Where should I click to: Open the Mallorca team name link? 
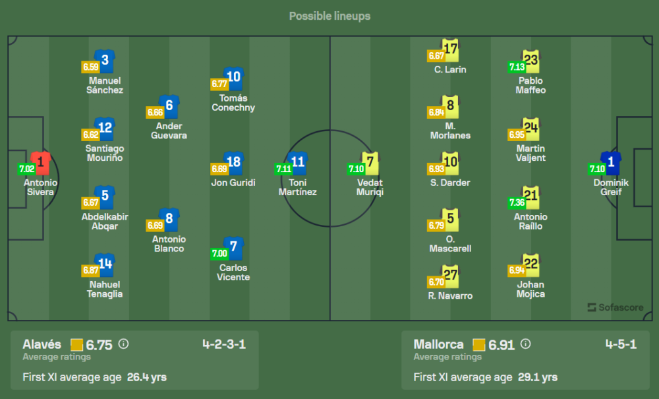point(438,344)
